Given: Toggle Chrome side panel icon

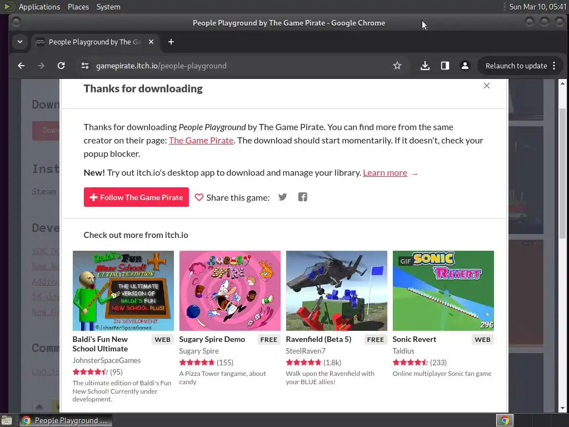Looking at the screenshot, I should [445, 66].
